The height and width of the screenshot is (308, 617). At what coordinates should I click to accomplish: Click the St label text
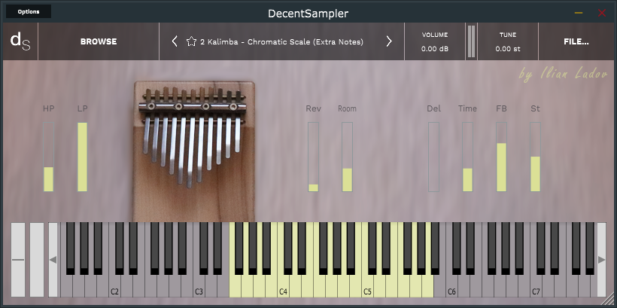535,108
